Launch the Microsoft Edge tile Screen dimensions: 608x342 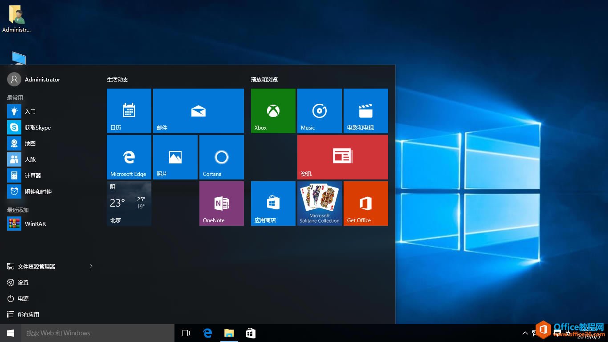pyautogui.click(x=129, y=157)
